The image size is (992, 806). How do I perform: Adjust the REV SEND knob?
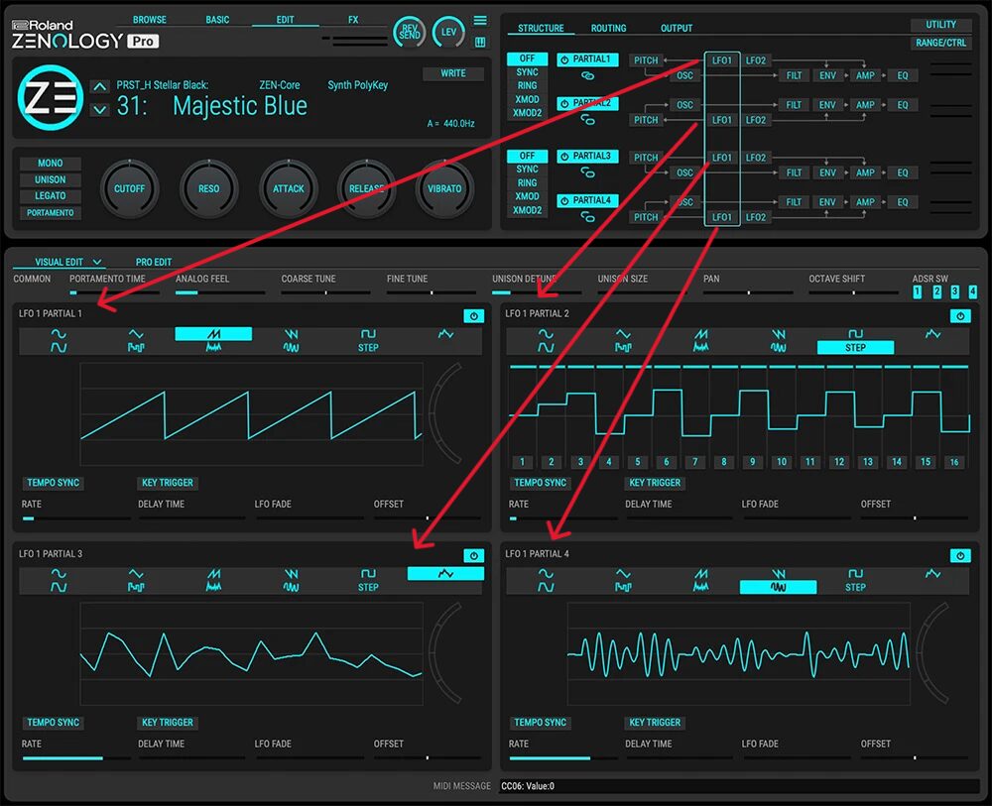click(x=409, y=32)
